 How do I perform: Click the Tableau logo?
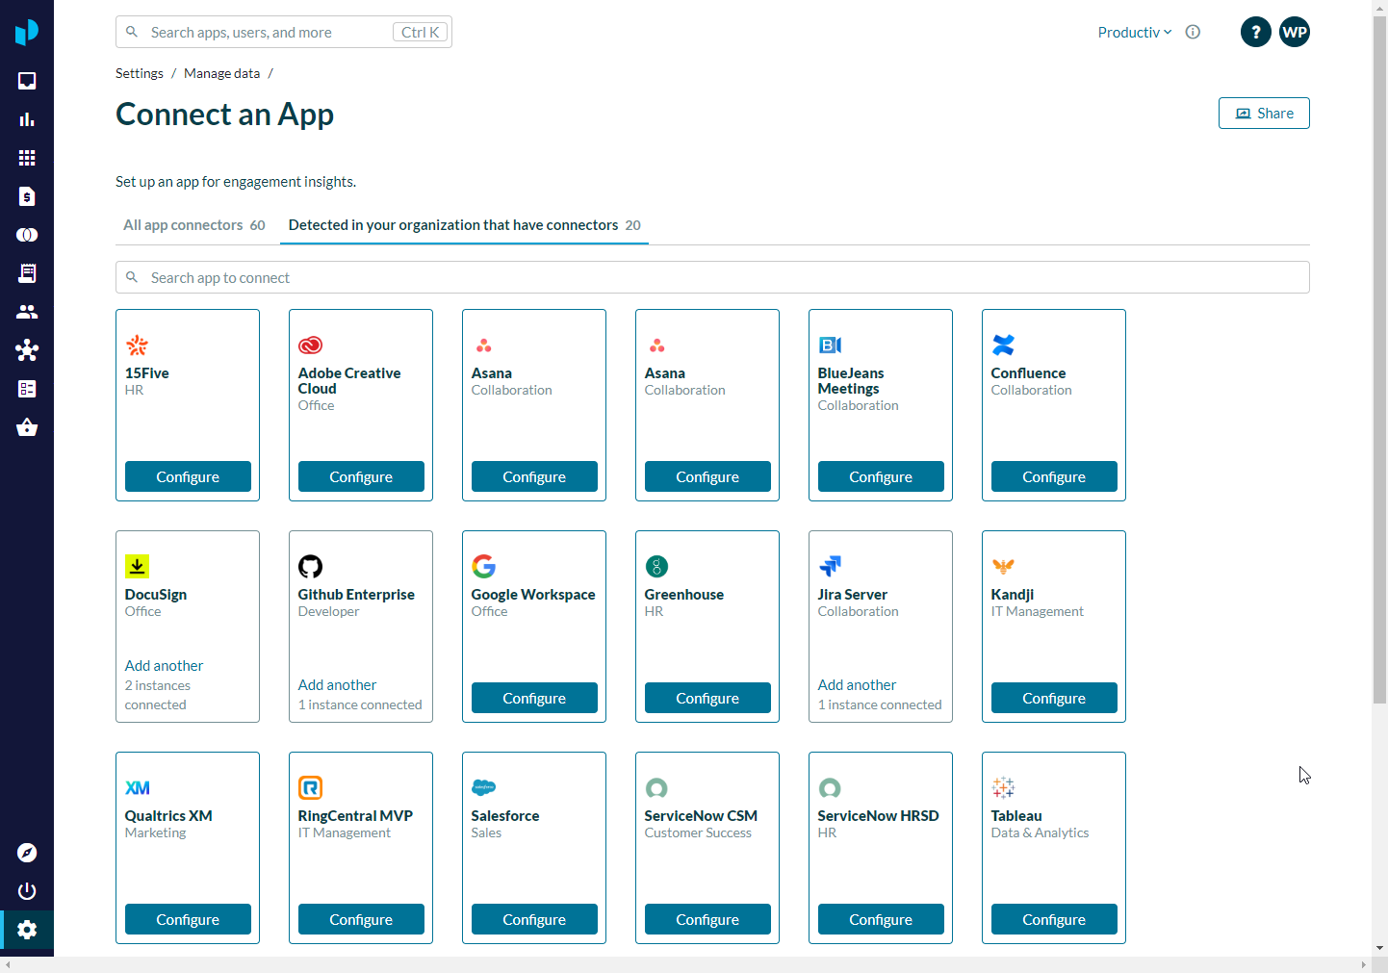pos(1003,787)
